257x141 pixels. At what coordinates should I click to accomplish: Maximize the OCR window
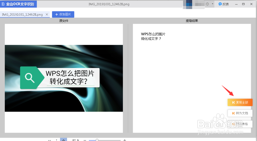(x=243, y=4)
